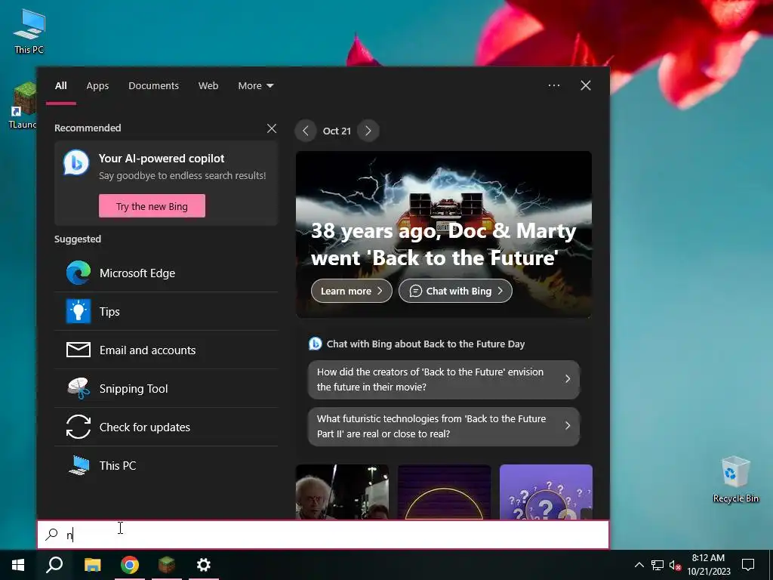Click Bing chat icon beside Back to the Future Day

tap(315, 344)
